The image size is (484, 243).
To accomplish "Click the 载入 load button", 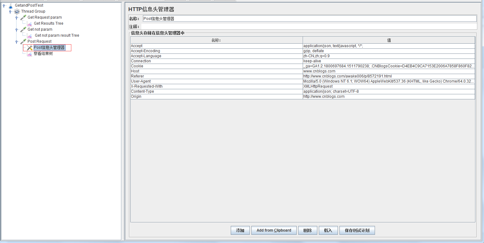I will pos(328,230).
